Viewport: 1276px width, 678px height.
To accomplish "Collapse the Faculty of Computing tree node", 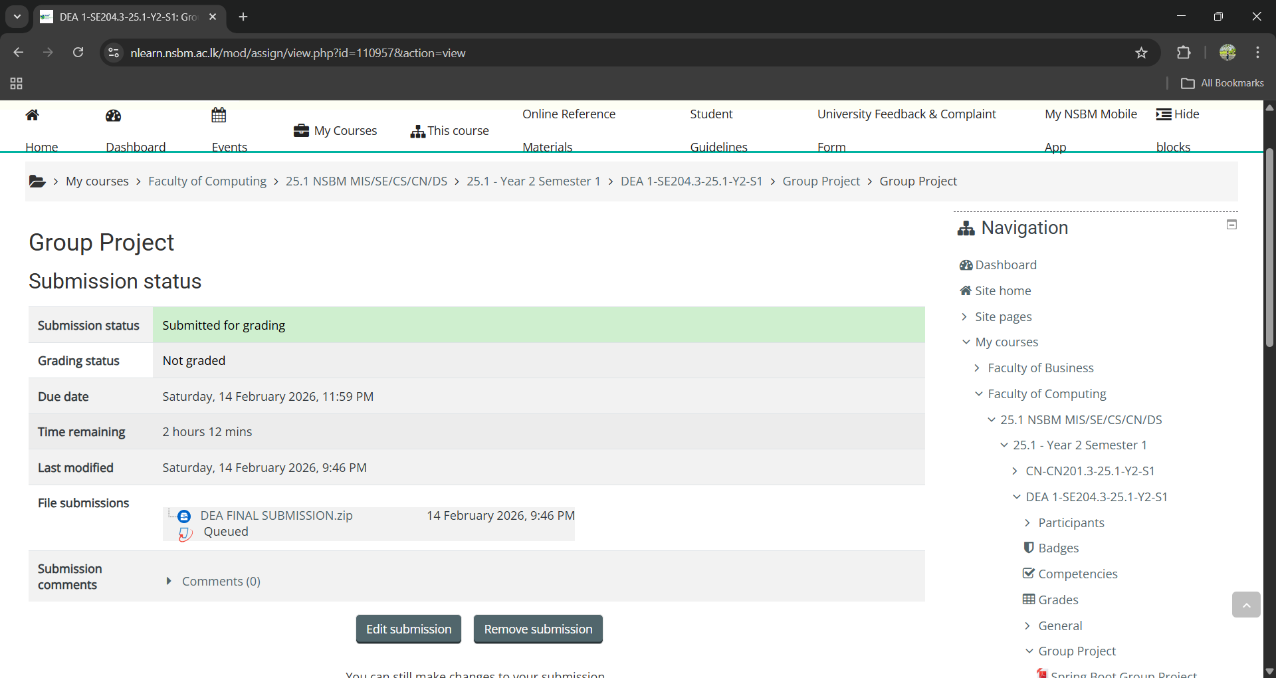I will (978, 394).
